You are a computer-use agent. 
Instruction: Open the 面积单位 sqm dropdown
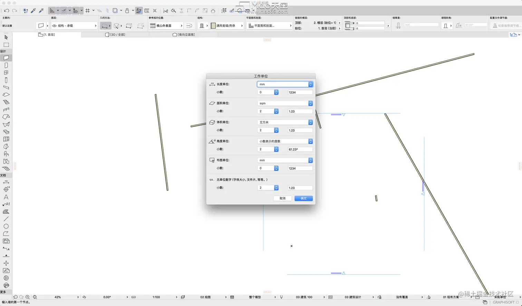(285, 103)
